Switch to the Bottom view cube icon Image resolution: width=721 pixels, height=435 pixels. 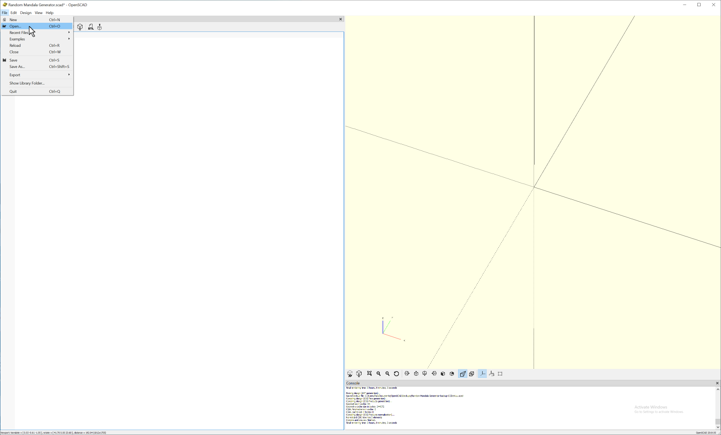click(425, 374)
